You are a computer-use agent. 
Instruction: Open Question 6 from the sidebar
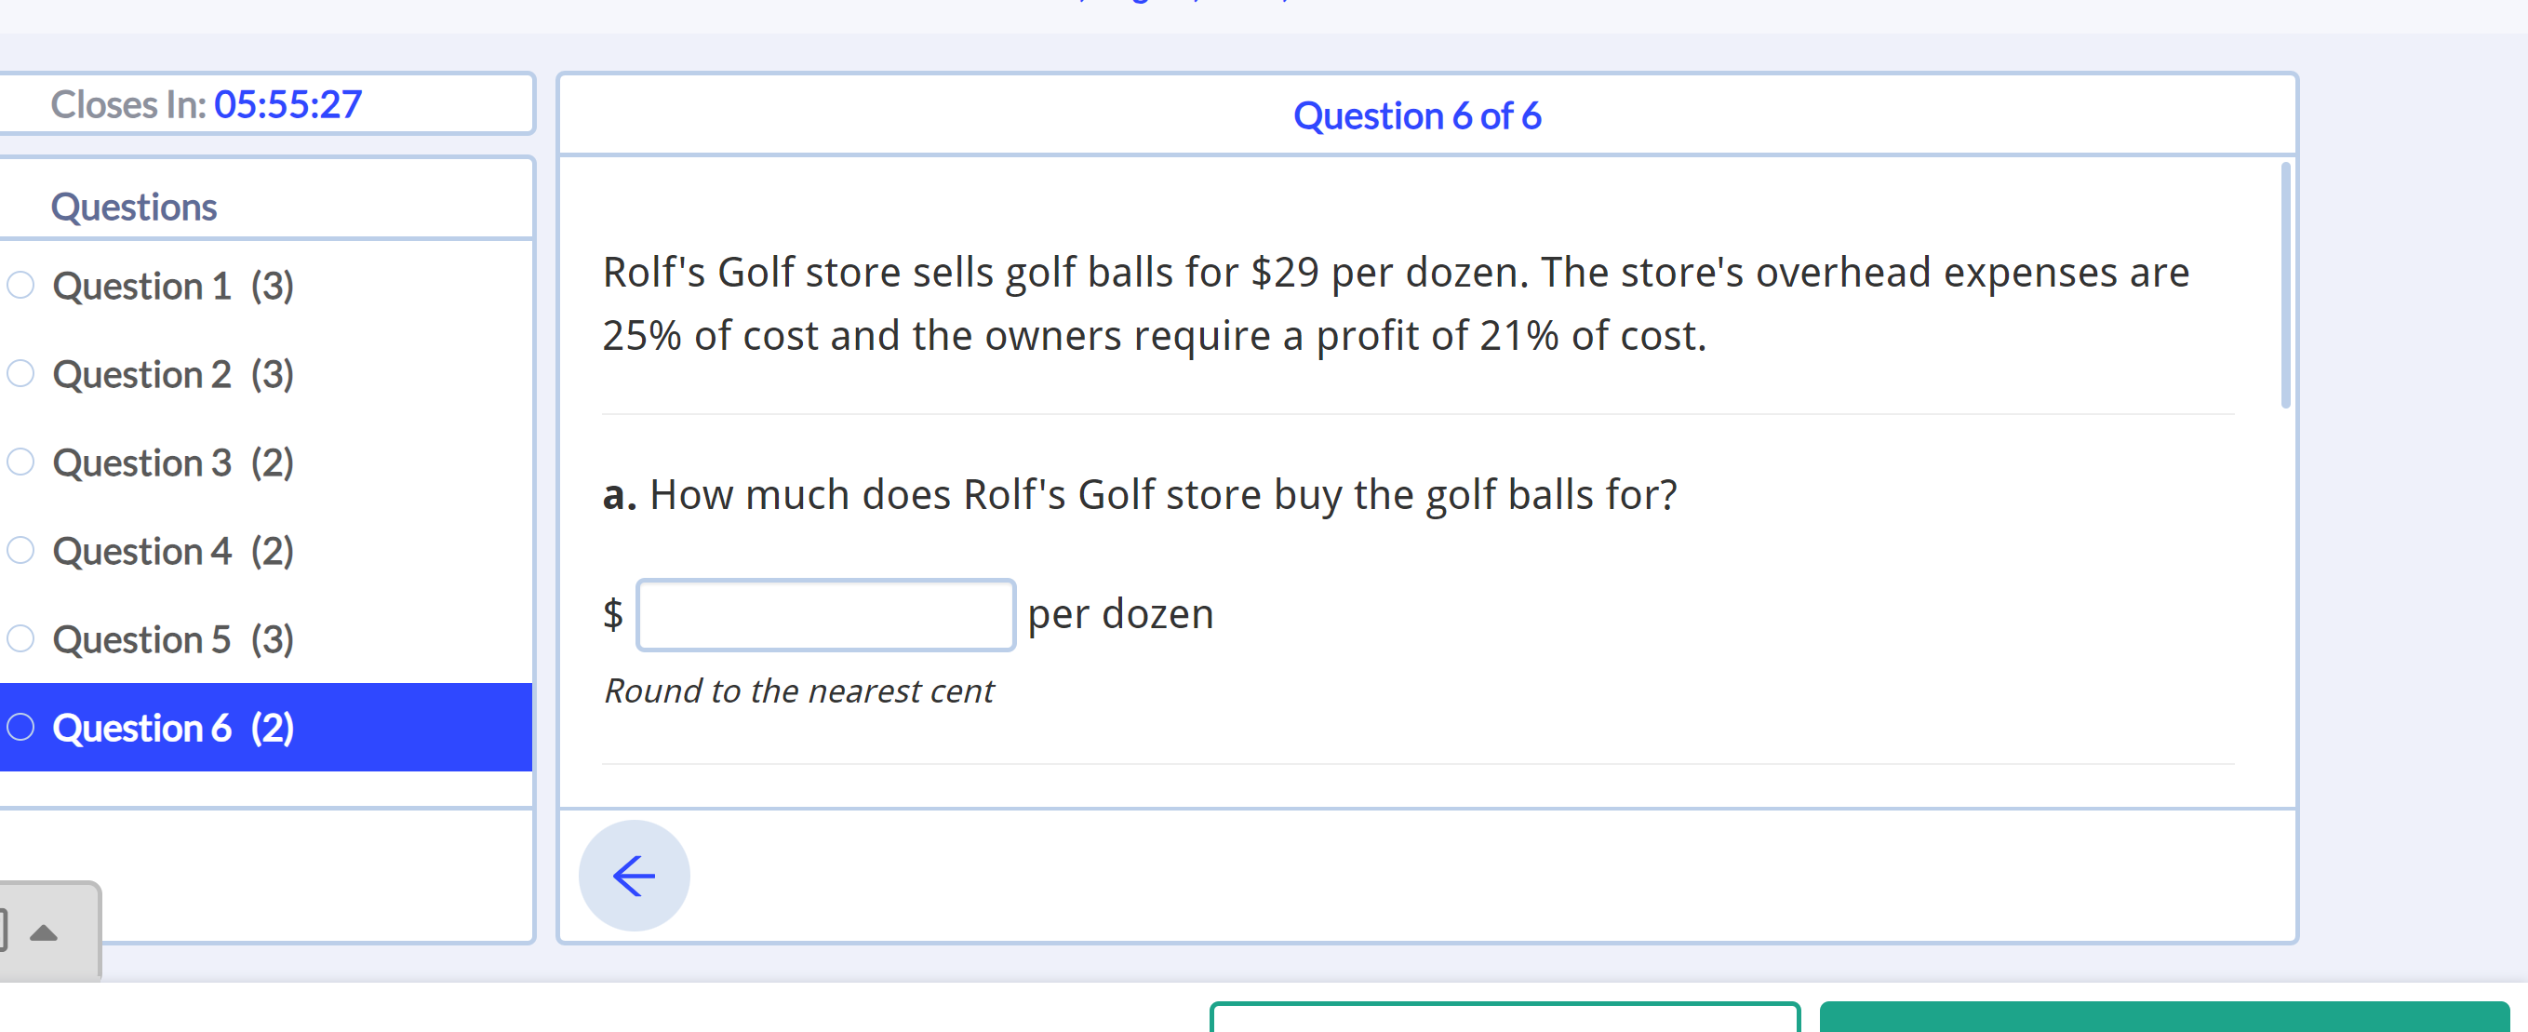(174, 727)
